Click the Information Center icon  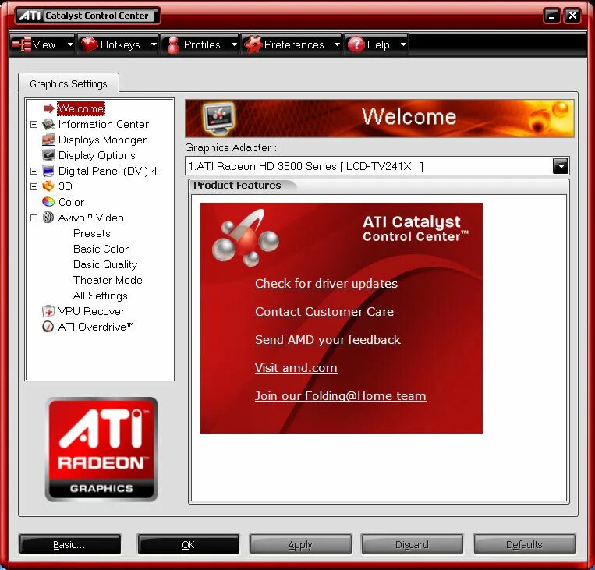pos(48,124)
